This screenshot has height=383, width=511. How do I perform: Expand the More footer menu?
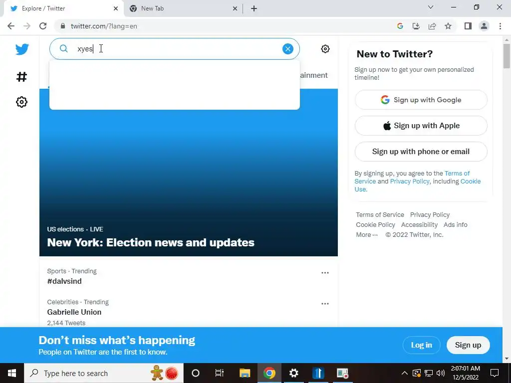tap(367, 234)
